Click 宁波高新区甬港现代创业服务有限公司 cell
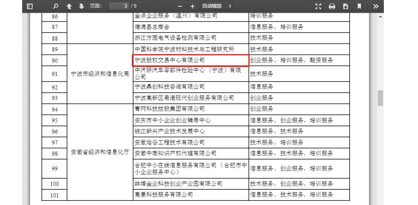 click(x=191, y=98)
